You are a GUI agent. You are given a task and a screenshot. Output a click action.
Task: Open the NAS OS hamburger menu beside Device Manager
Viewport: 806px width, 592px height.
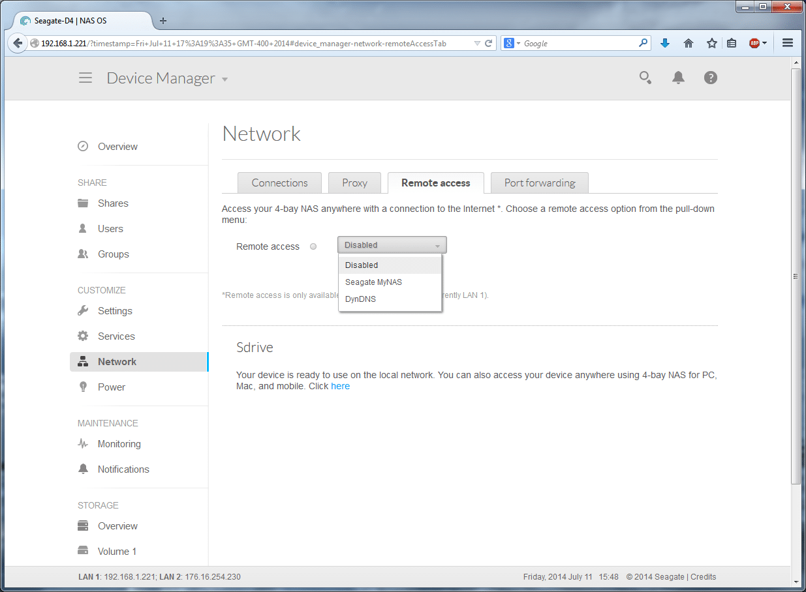(85, 78)
